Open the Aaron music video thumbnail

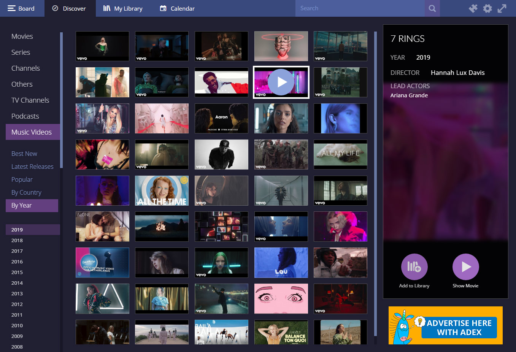tap(221, 118)
